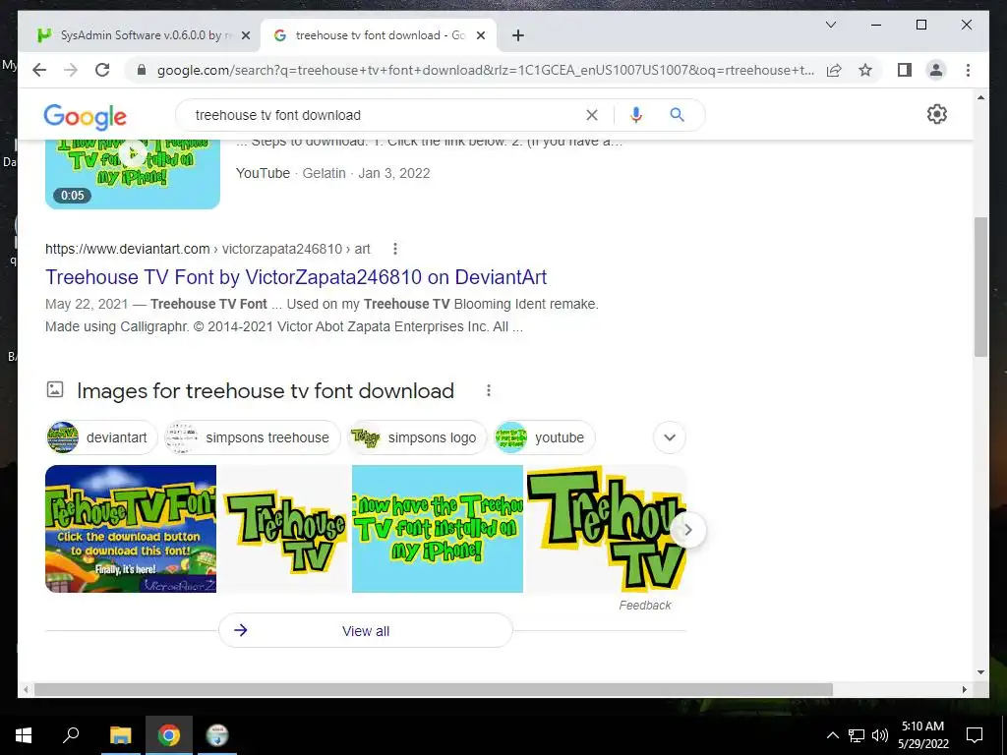The image size is (1007, 755).
Task: Open the clock showing 5:10 AM
Action: (x=922, y=735)
